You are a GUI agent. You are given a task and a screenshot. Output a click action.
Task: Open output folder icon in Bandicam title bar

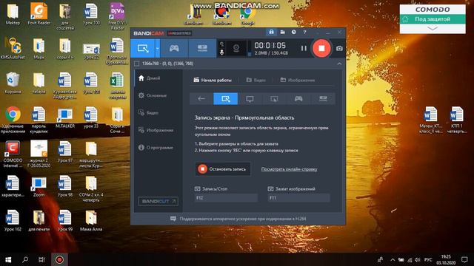click(x=282, y=32)
